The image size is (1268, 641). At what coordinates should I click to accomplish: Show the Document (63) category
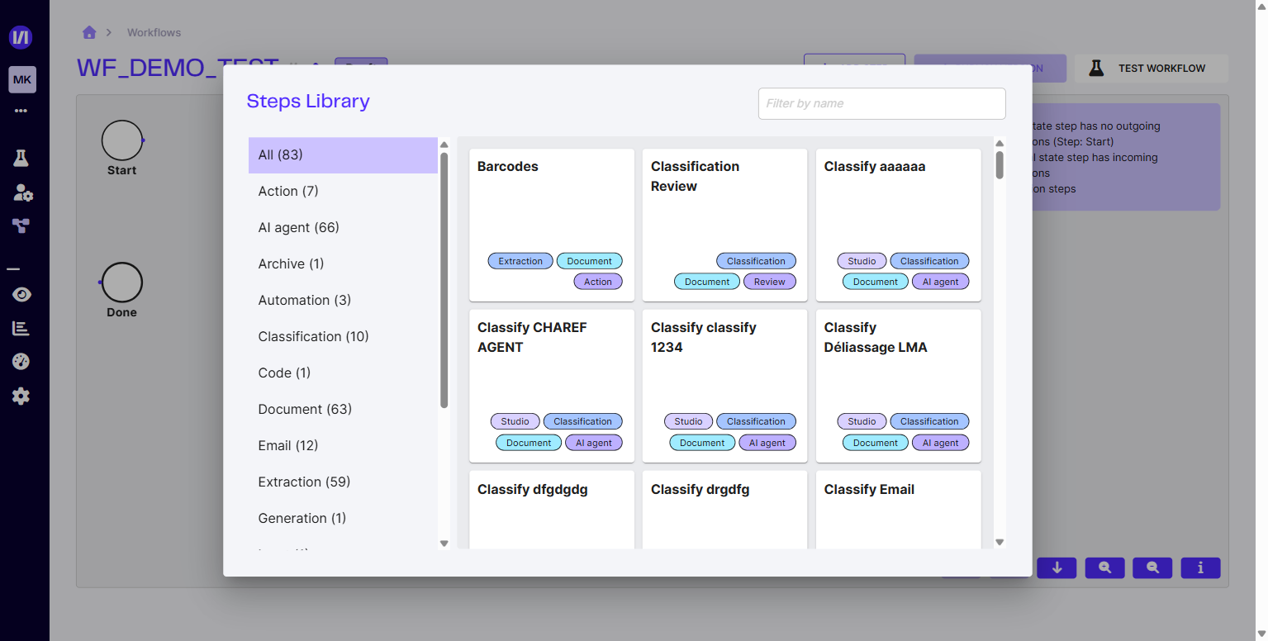point(343,410)
